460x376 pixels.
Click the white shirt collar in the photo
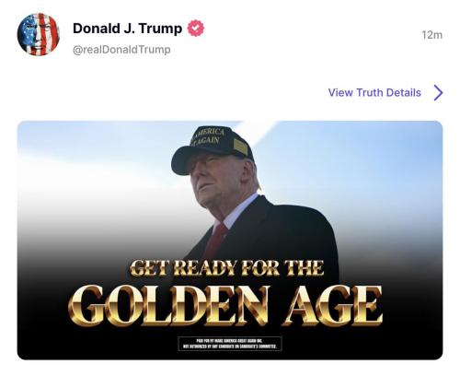[239, 210]
